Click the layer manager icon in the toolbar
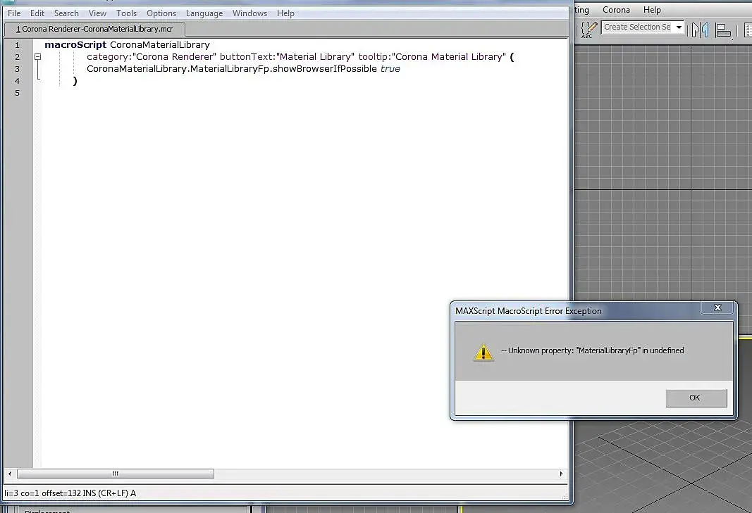 (748, 30)
